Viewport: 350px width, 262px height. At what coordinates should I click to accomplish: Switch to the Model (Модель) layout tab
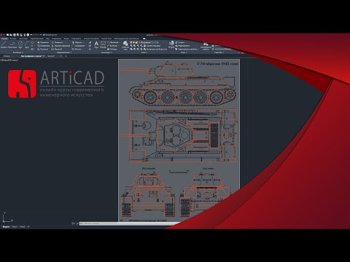pyautogui.click(x=6, y=226)
